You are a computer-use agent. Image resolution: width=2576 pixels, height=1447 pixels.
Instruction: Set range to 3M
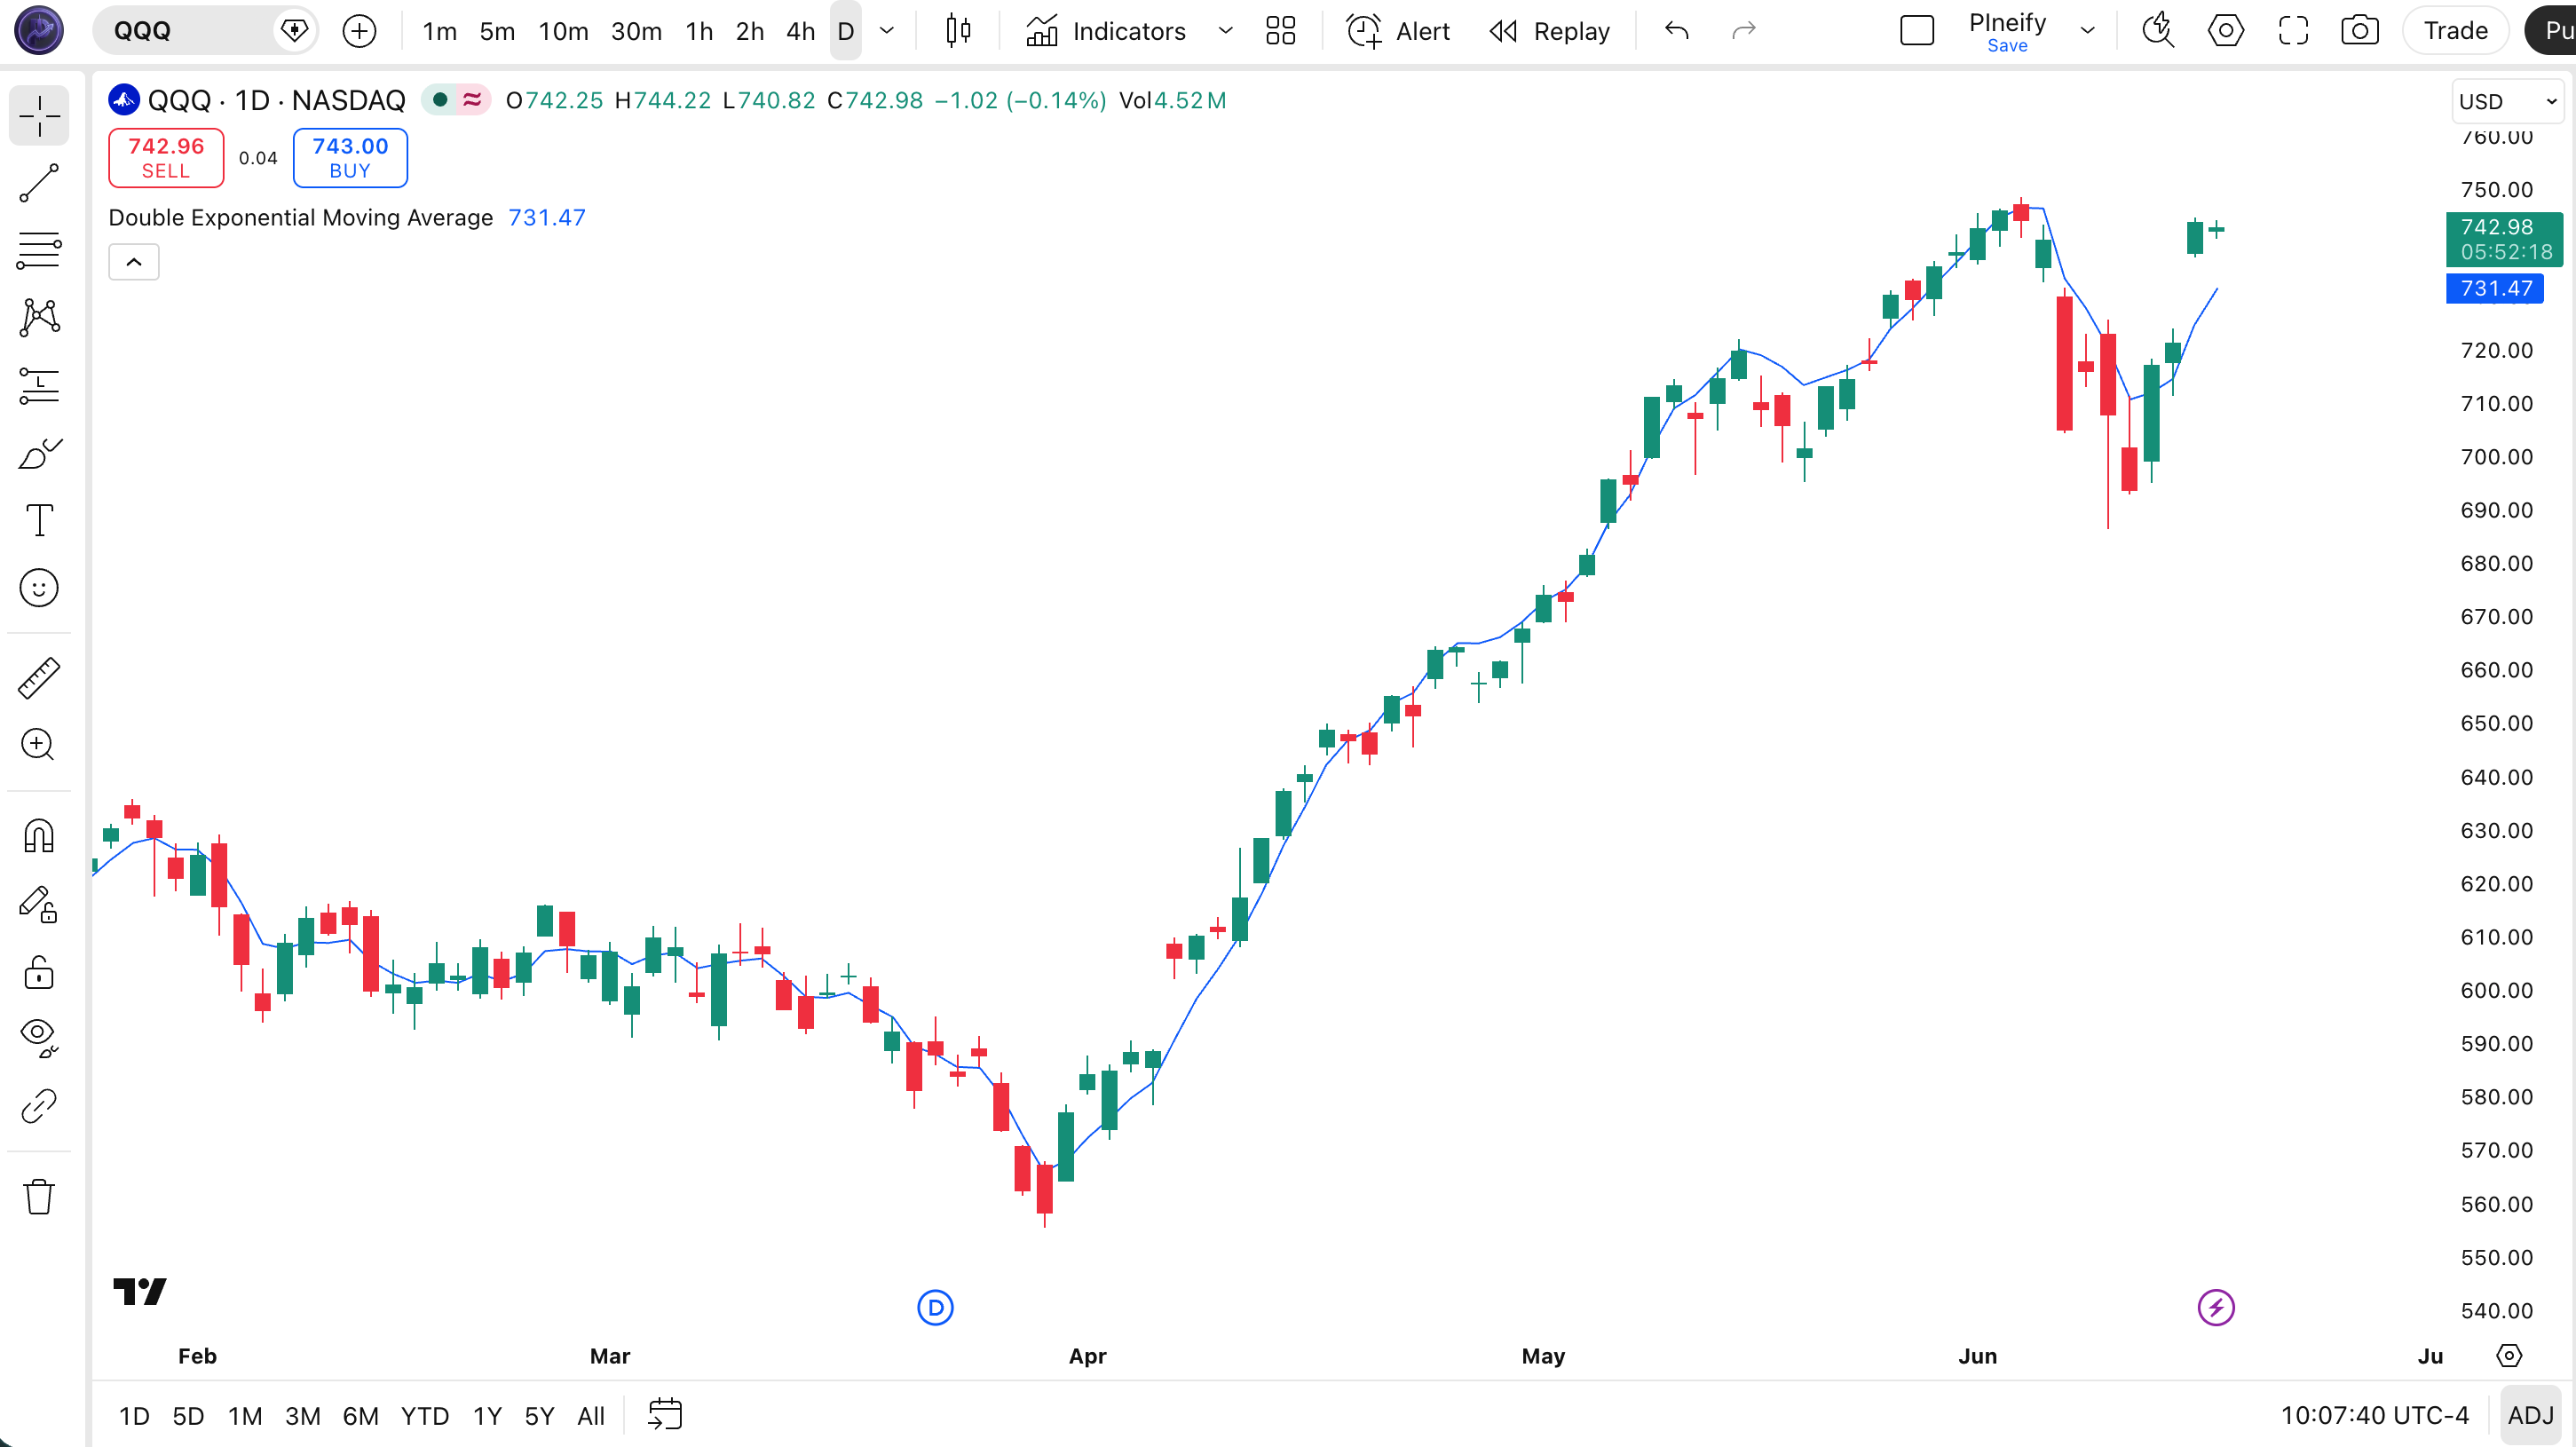[x=302, y=1416]
